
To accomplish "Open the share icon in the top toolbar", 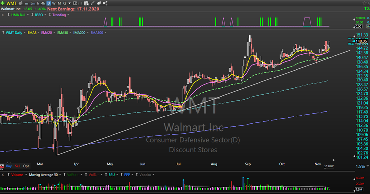I will click(105, 3).
